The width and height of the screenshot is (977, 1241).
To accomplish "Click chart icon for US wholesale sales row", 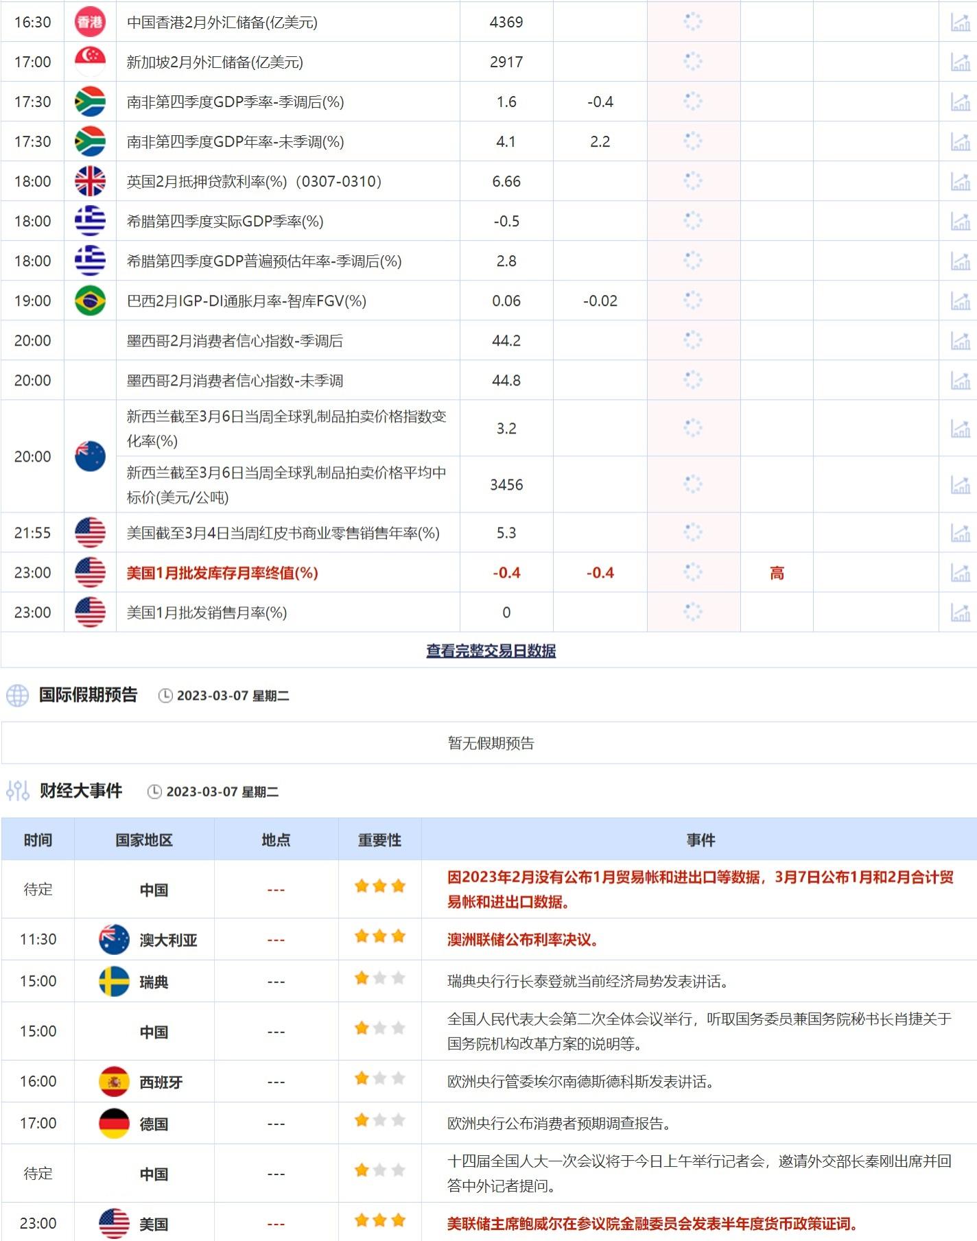I will [960, 613].
